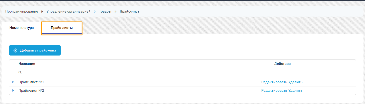365x104 pixels.
Task: Go to Программирование breadcrumb
Action: pyautogui.click(x=22, y=12)
